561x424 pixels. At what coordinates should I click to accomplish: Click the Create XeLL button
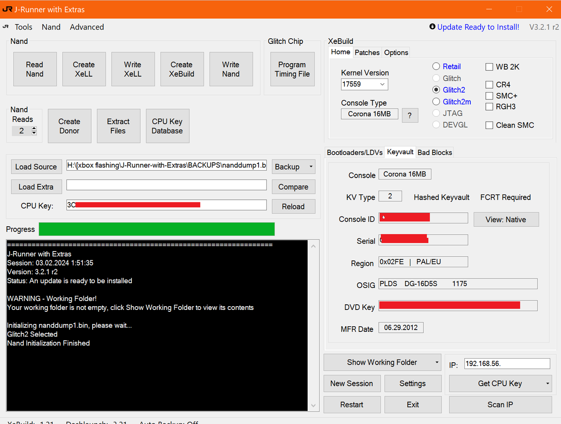[84, 69]
